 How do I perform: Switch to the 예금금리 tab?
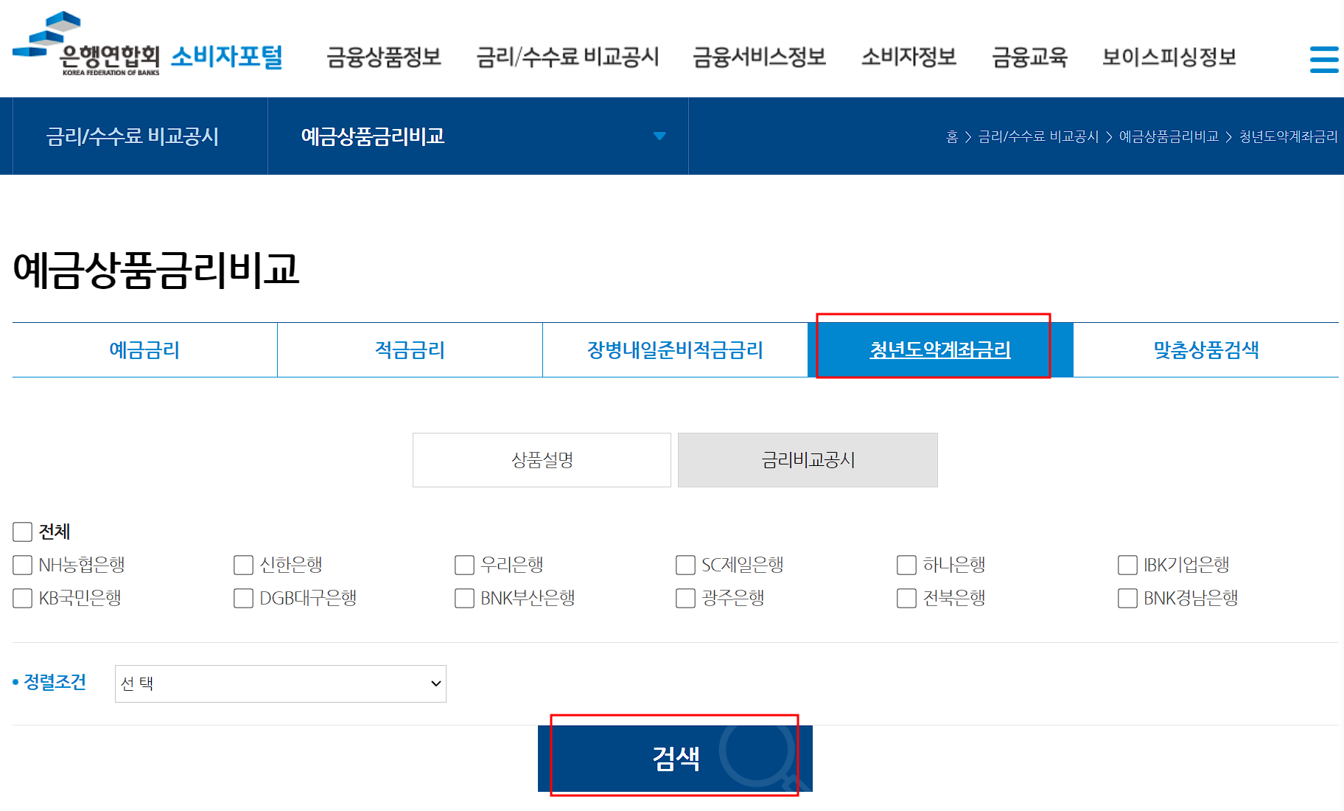(x=144, y=350)
